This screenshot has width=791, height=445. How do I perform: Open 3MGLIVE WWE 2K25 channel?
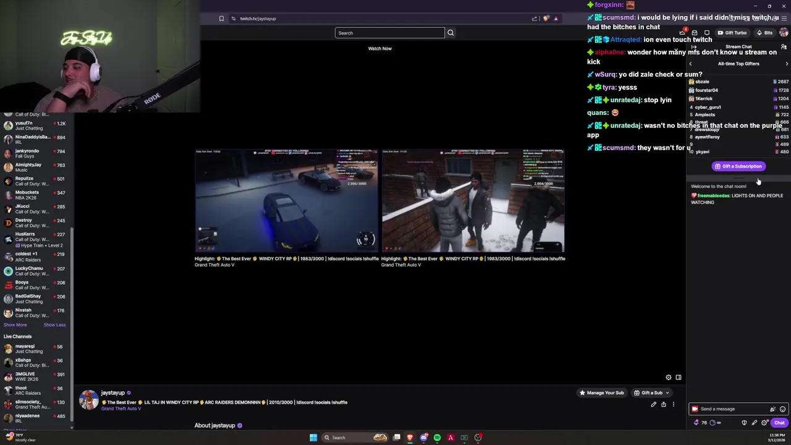click(x=36, y=376)
